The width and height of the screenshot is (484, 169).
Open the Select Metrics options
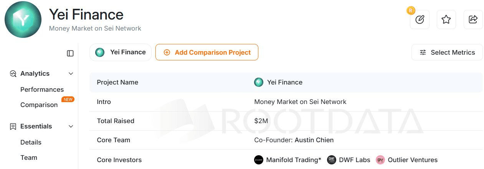tap(447, 52)
